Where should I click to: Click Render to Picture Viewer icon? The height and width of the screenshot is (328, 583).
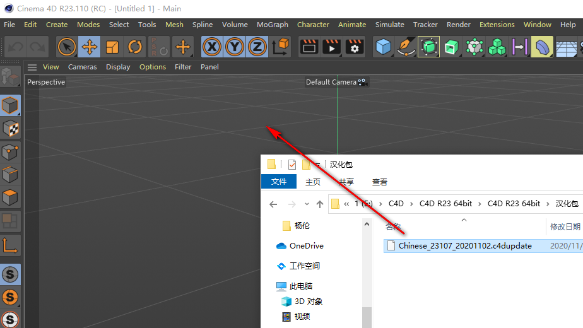point(332,47)
